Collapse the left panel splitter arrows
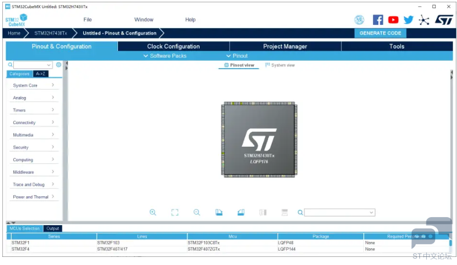Viewport: 457px width, 265px height. tap(67, 65)
